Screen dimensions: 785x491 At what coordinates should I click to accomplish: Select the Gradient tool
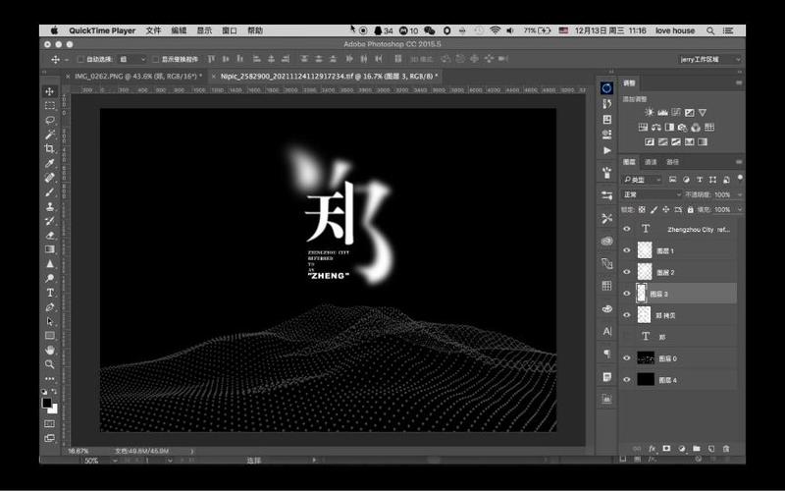50,249
